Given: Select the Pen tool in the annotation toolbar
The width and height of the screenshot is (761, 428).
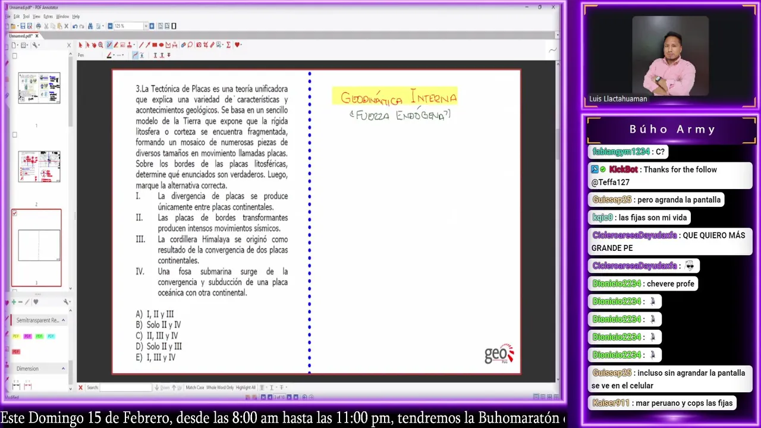Looking at the screenshot, I should coord(109,45).
